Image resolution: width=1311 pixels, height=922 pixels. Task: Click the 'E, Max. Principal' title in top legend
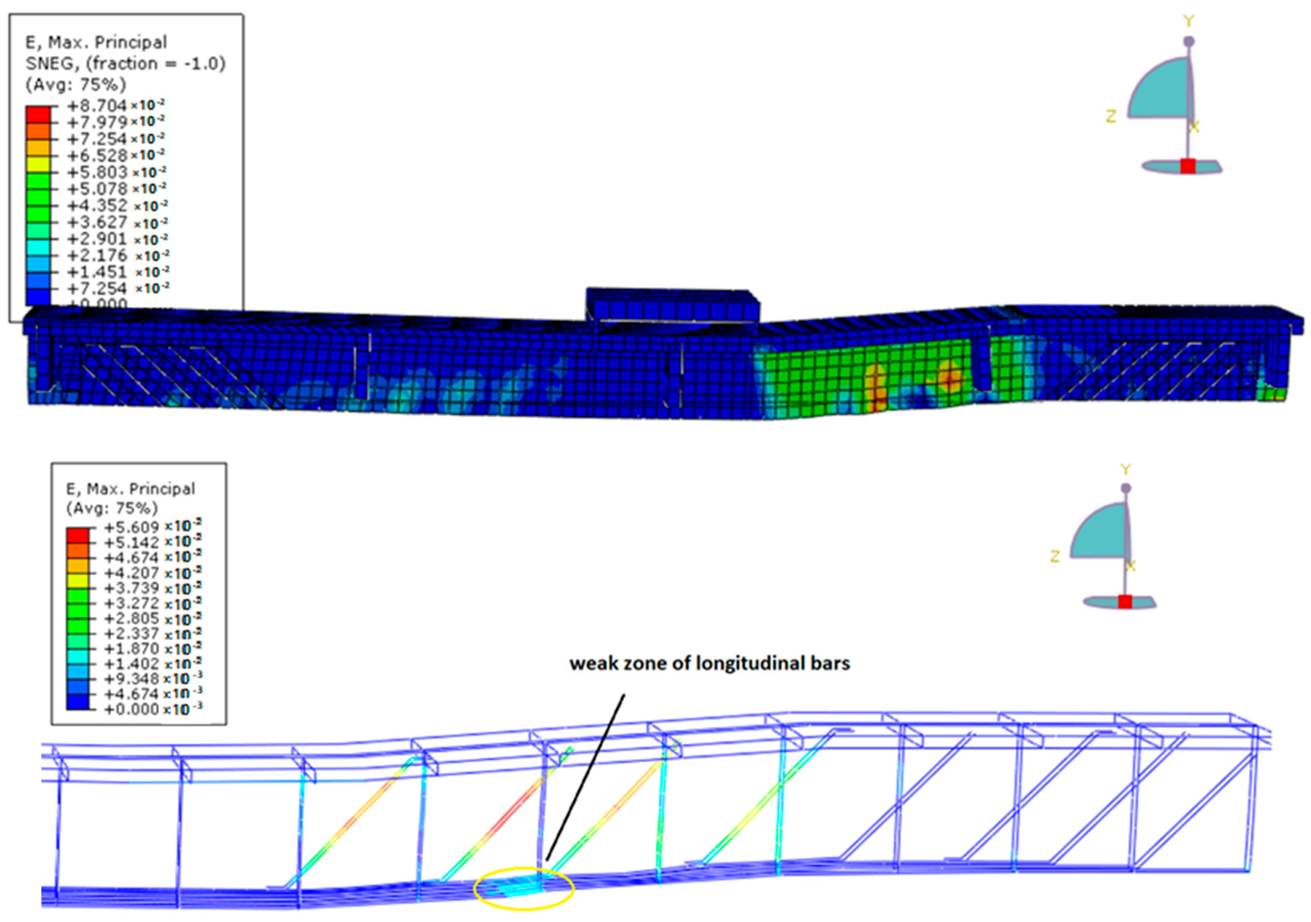tap(96, 42)
